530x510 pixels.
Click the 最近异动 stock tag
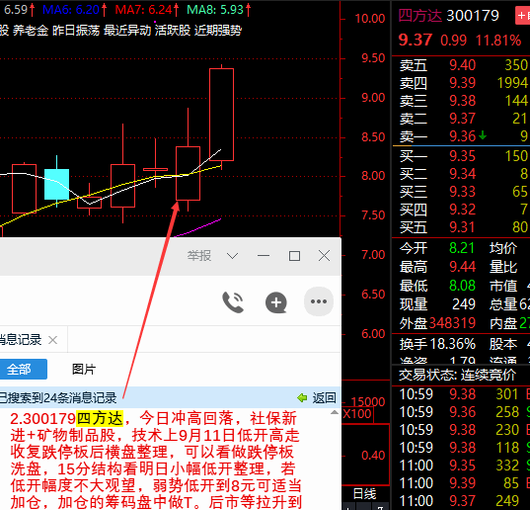click(x=127, y=31)
